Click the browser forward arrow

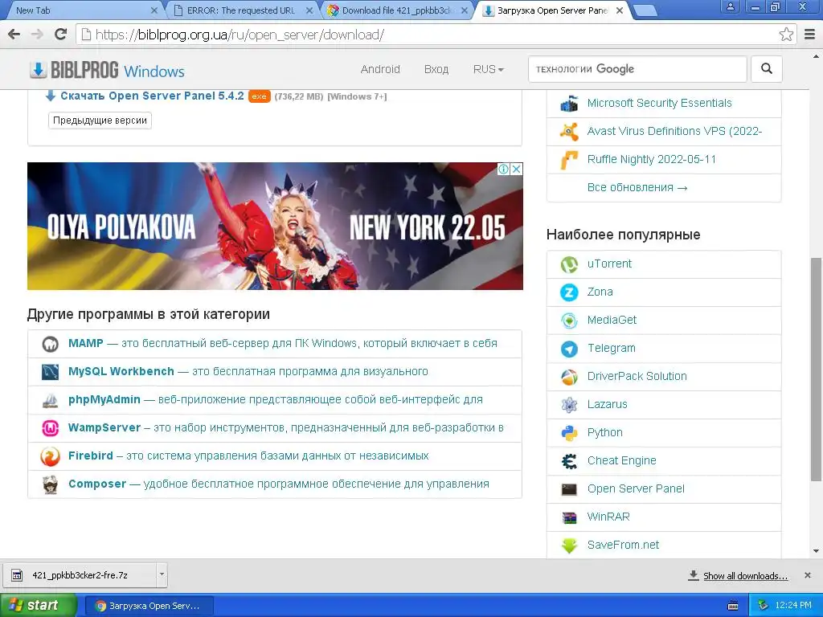coord(37,35)
